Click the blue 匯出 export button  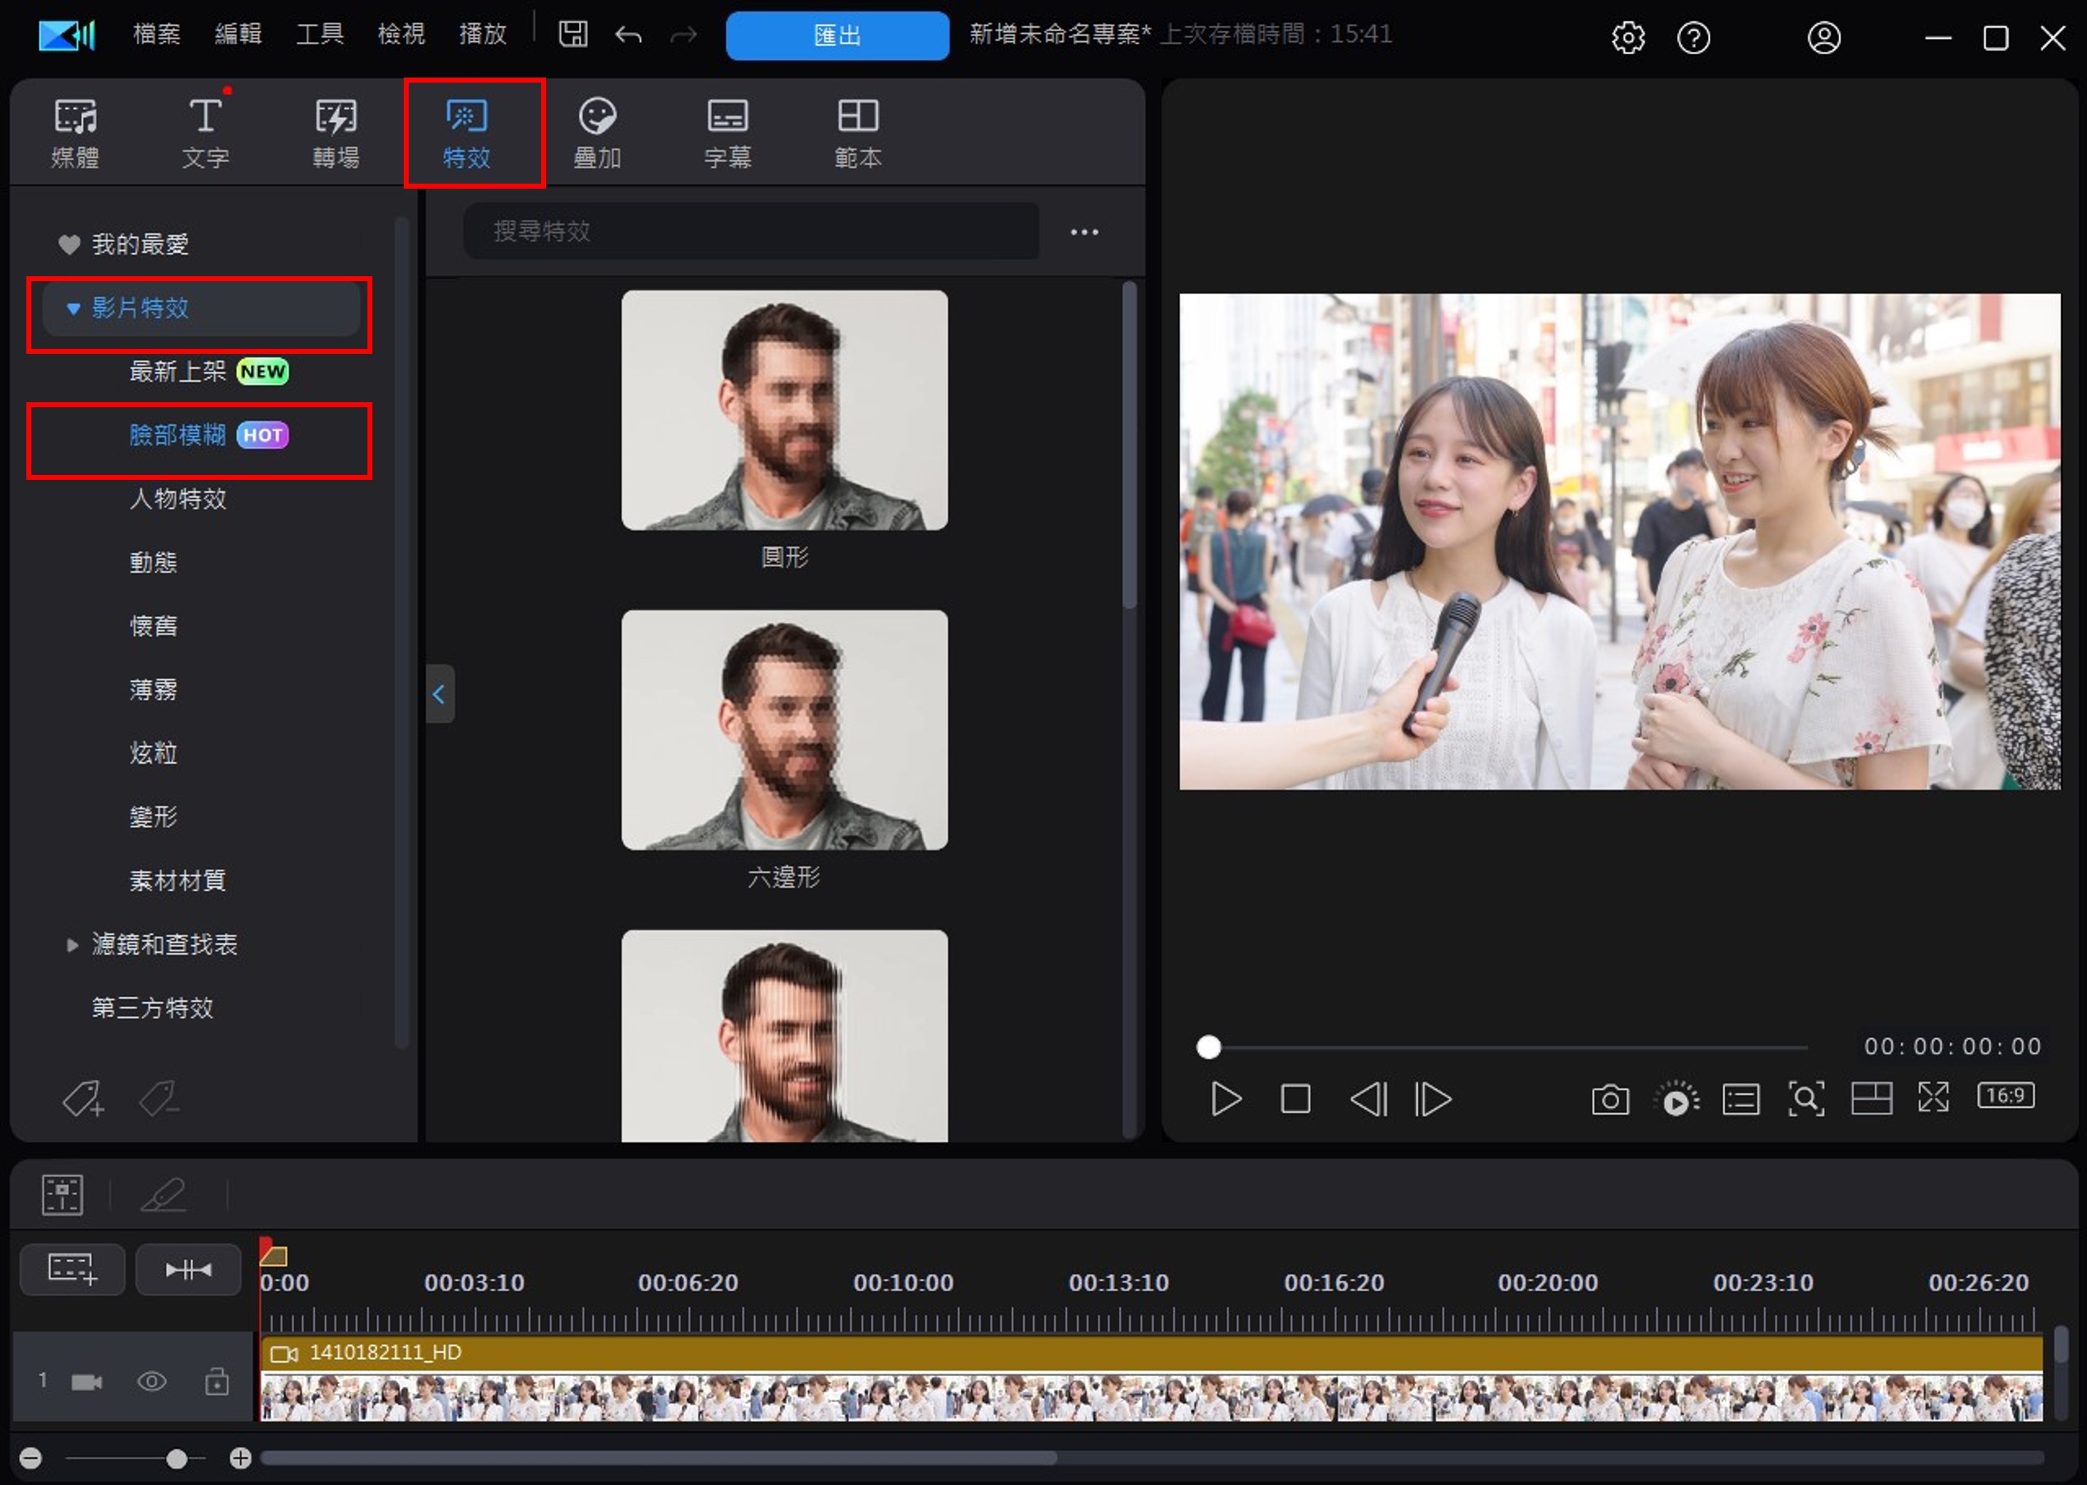pyautogui.click(x=837, y=36)
